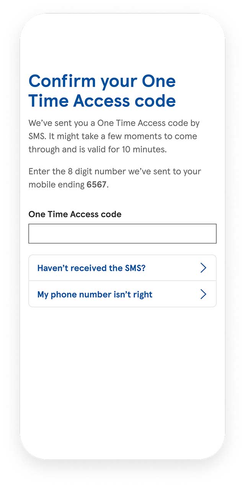Focus the One Time Access code input box
Screen dimensions: 245x486
[x=122, y=234]
